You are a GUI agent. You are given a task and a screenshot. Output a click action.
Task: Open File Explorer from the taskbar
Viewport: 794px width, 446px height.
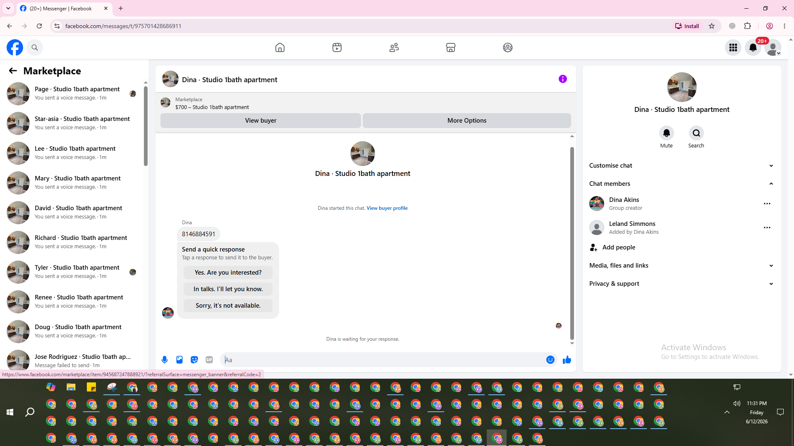pos(71,387)
